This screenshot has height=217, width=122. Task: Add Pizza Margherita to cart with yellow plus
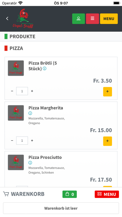coord(107,141)
